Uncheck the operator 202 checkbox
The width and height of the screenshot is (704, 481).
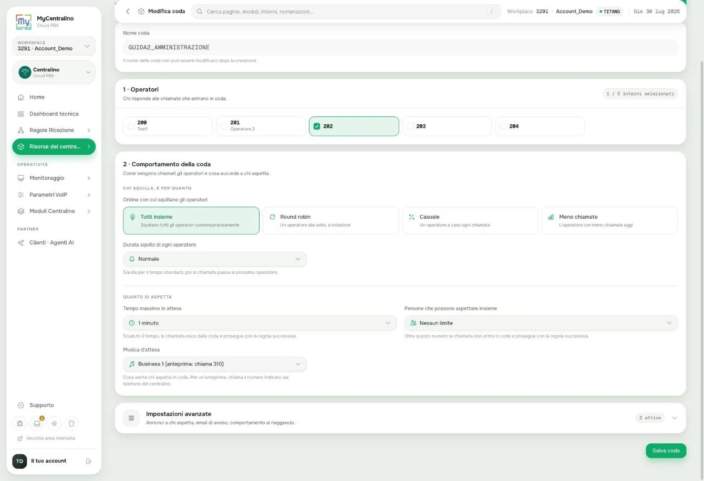317,126
